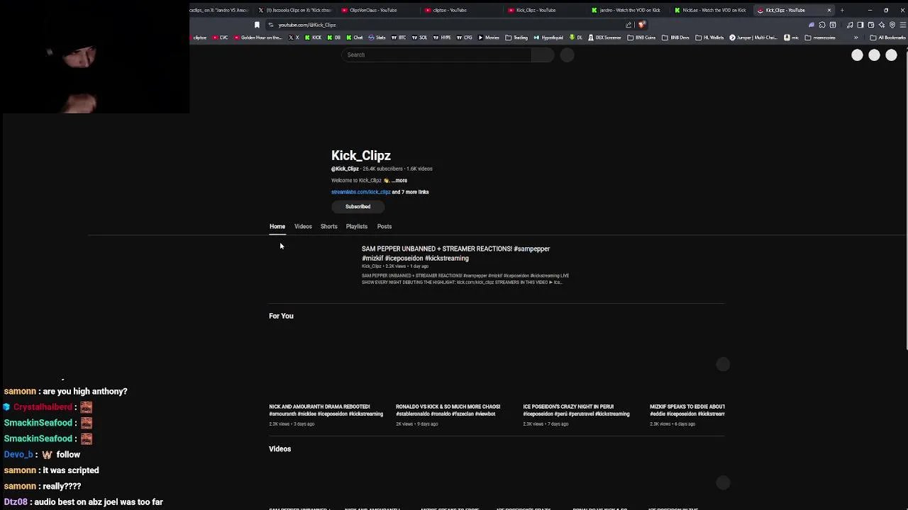This screenshot has width=908, height=510.
Task: Open the CVC bookmark
Action: [221, 38]
